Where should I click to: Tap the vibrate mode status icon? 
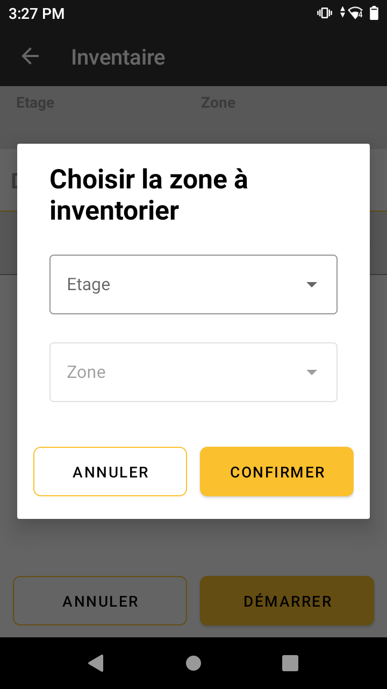(325, 13)
